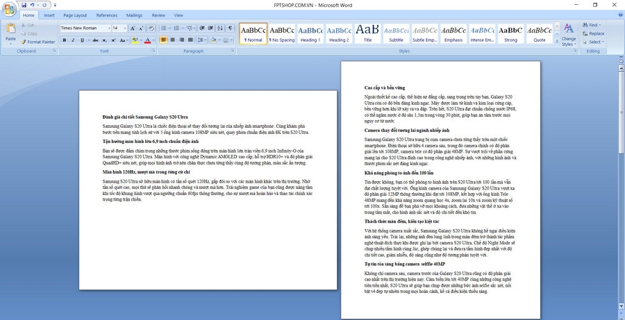Click Change Styles button
The height and width of the screenshot is (320, 625).
pos(569,35)
